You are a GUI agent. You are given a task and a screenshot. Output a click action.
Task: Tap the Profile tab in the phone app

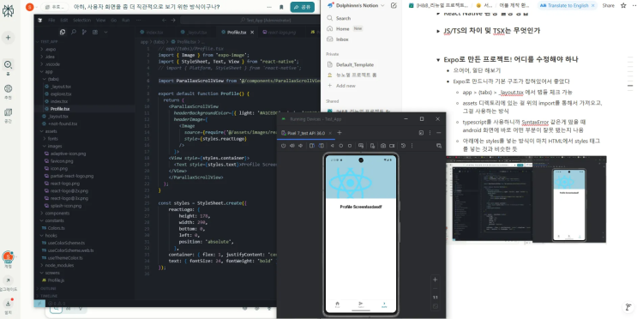point(384,304)
